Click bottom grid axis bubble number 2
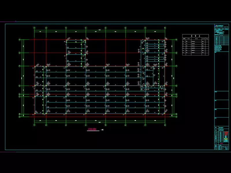 tap(46, 125)
